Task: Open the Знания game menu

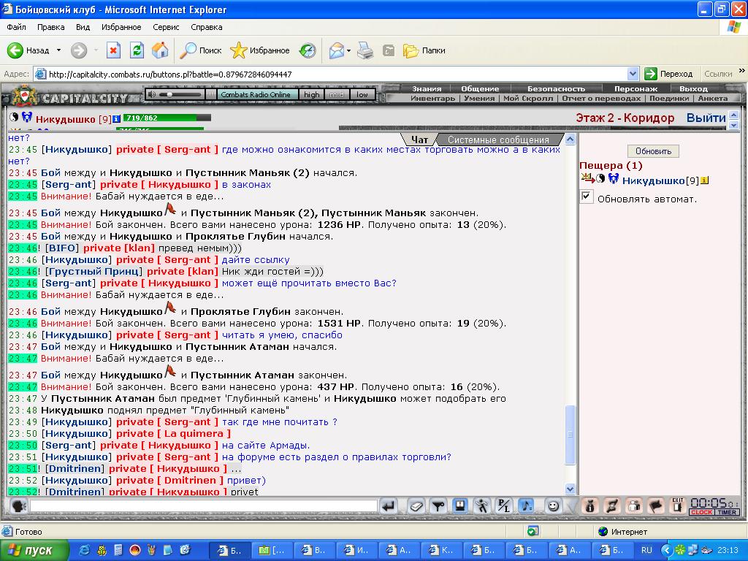Action: (427, 88)
